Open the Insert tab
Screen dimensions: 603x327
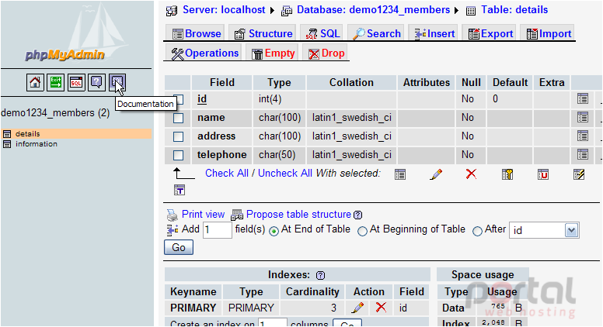(x=434, y=33)
